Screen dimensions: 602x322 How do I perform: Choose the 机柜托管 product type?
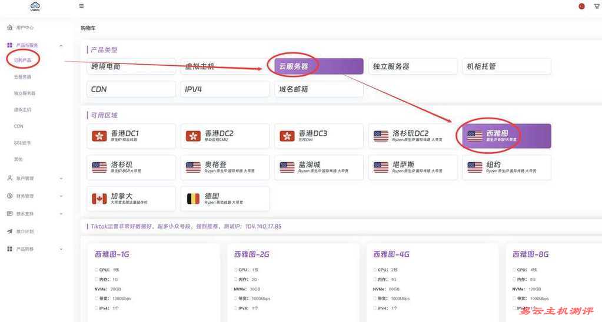coord(507,66)
